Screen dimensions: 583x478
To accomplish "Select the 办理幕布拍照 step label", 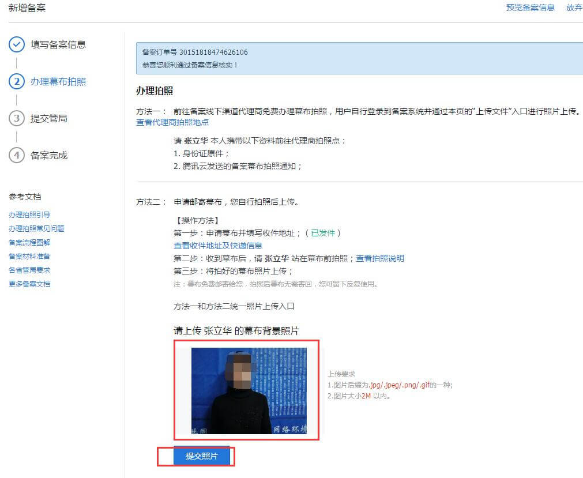I will coord(58,81).
